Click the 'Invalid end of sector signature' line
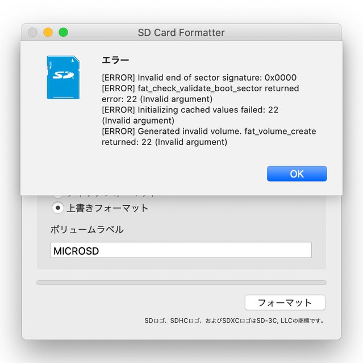 (199, 78)
